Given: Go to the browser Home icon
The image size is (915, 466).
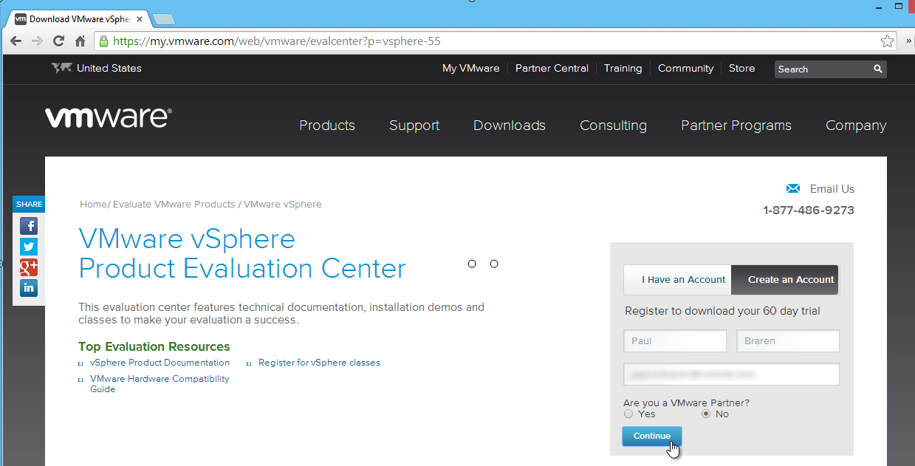Looking at the screenshot, I should (x=80, y=41).
